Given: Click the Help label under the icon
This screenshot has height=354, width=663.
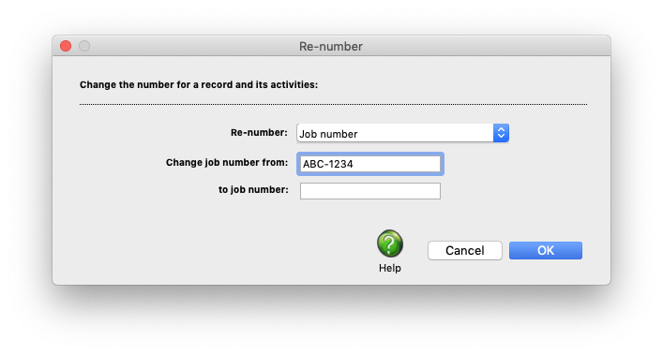Looking at the screenshot, I should tap(389, 268).
